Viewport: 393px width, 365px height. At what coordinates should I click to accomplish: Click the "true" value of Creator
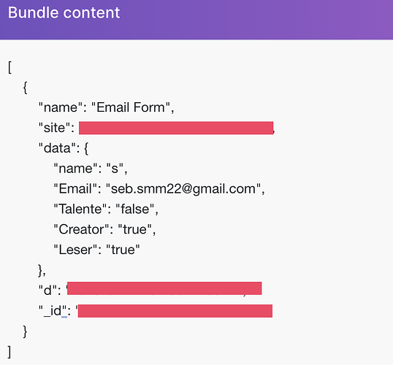[x=135, y=229]
